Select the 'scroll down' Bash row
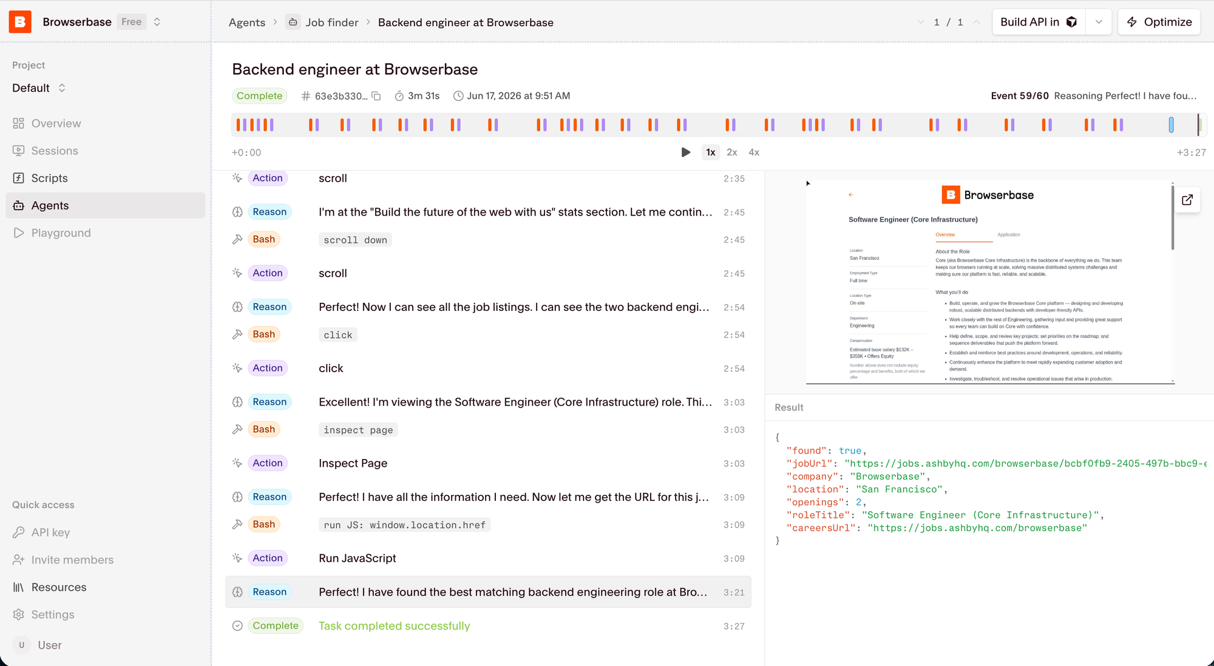 [x=488, y=240]
